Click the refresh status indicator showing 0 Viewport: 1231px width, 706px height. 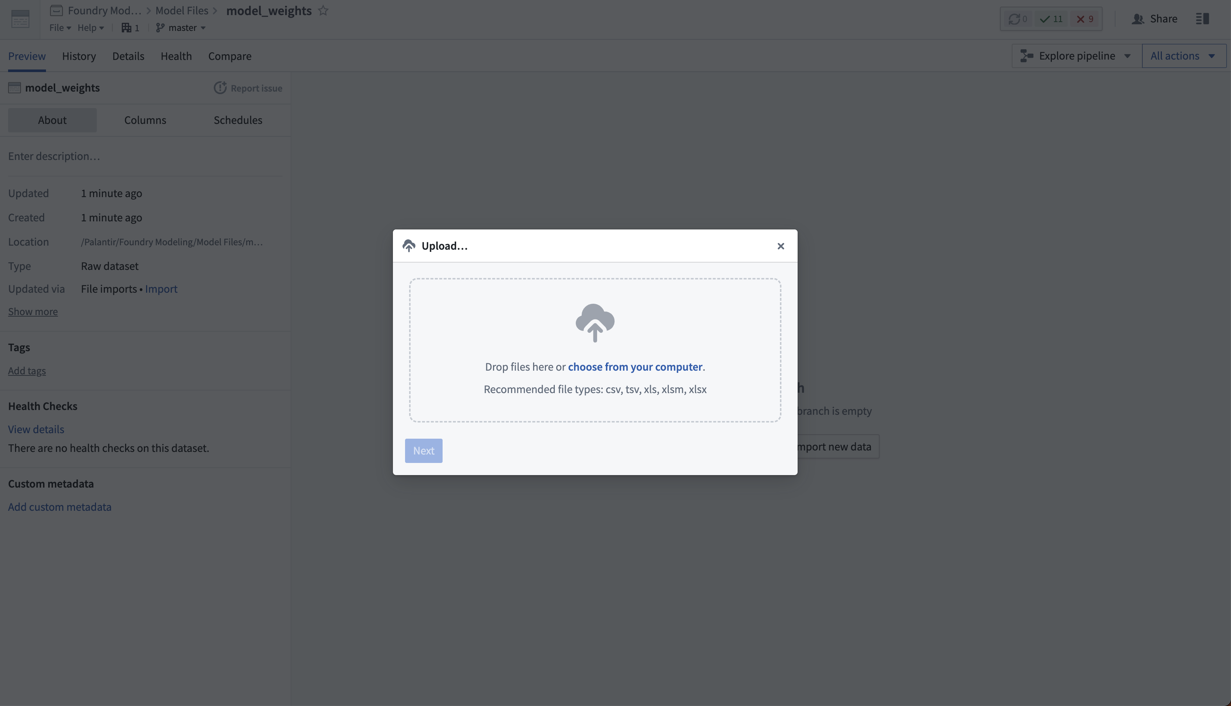click(x=1018, y=19)
